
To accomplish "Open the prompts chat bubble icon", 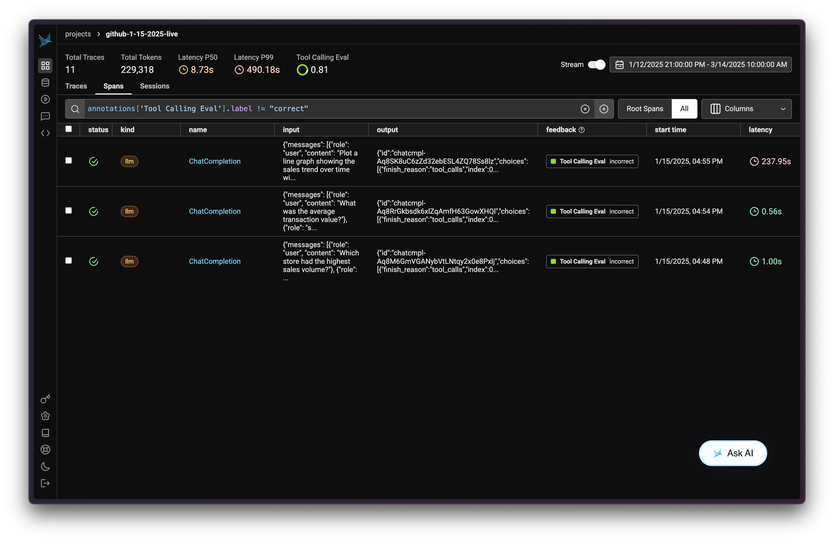I will pos(45,116).
